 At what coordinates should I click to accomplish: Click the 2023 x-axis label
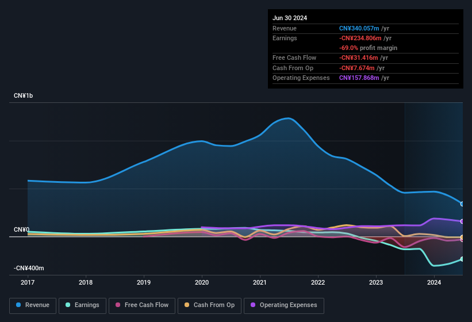click(376, 282)
